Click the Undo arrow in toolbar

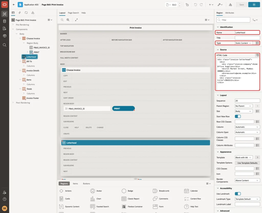click(195, 5)
